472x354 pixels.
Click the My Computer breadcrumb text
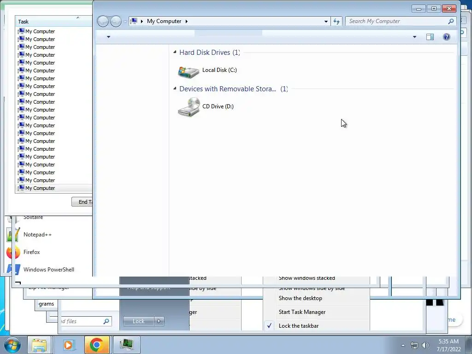pyautogui.click(x=164, y=21)
